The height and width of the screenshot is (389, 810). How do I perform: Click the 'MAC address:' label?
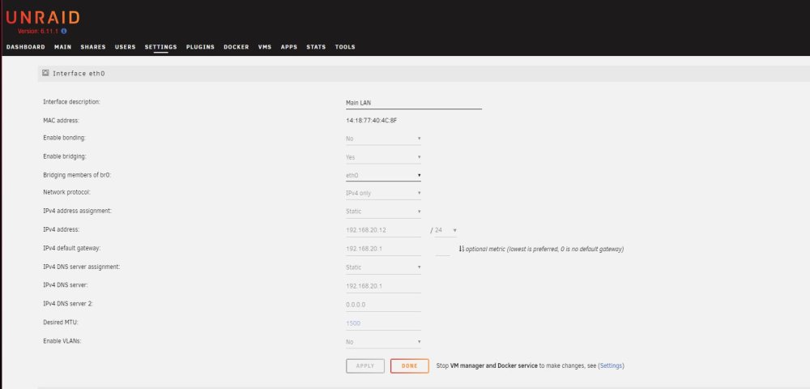click(x=61, y=120)
